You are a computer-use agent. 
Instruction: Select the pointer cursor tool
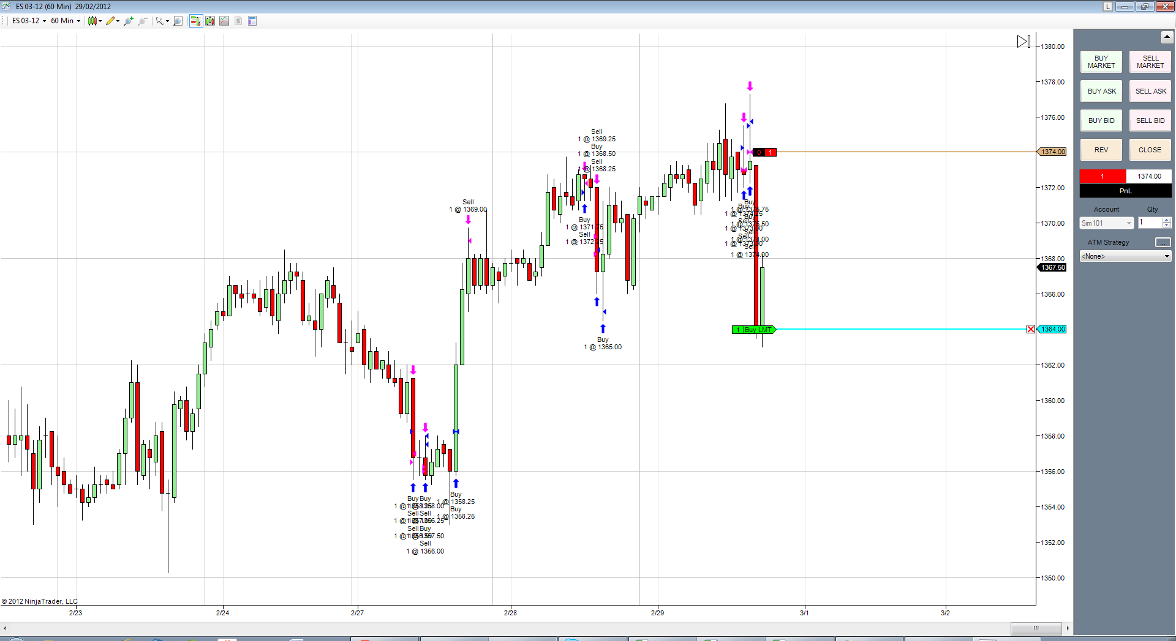159,21
